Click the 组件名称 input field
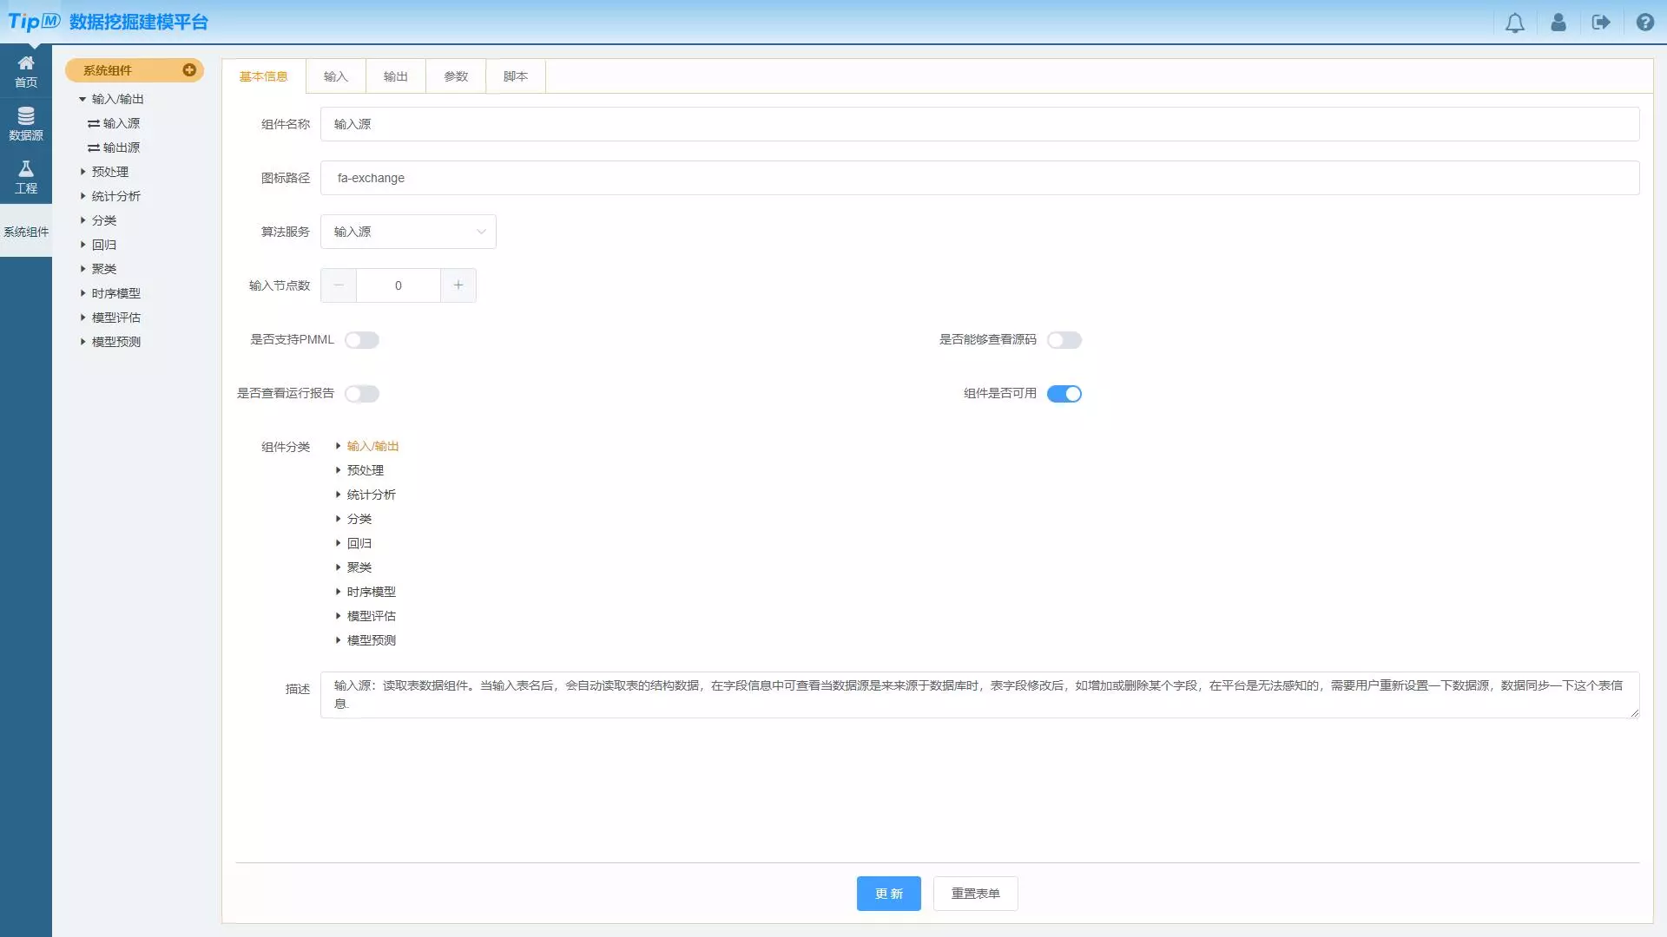This screenshot has height=937, width=1667. [979, 124]
